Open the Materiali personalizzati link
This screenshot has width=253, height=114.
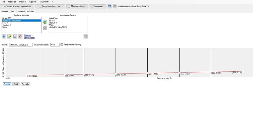29,37
